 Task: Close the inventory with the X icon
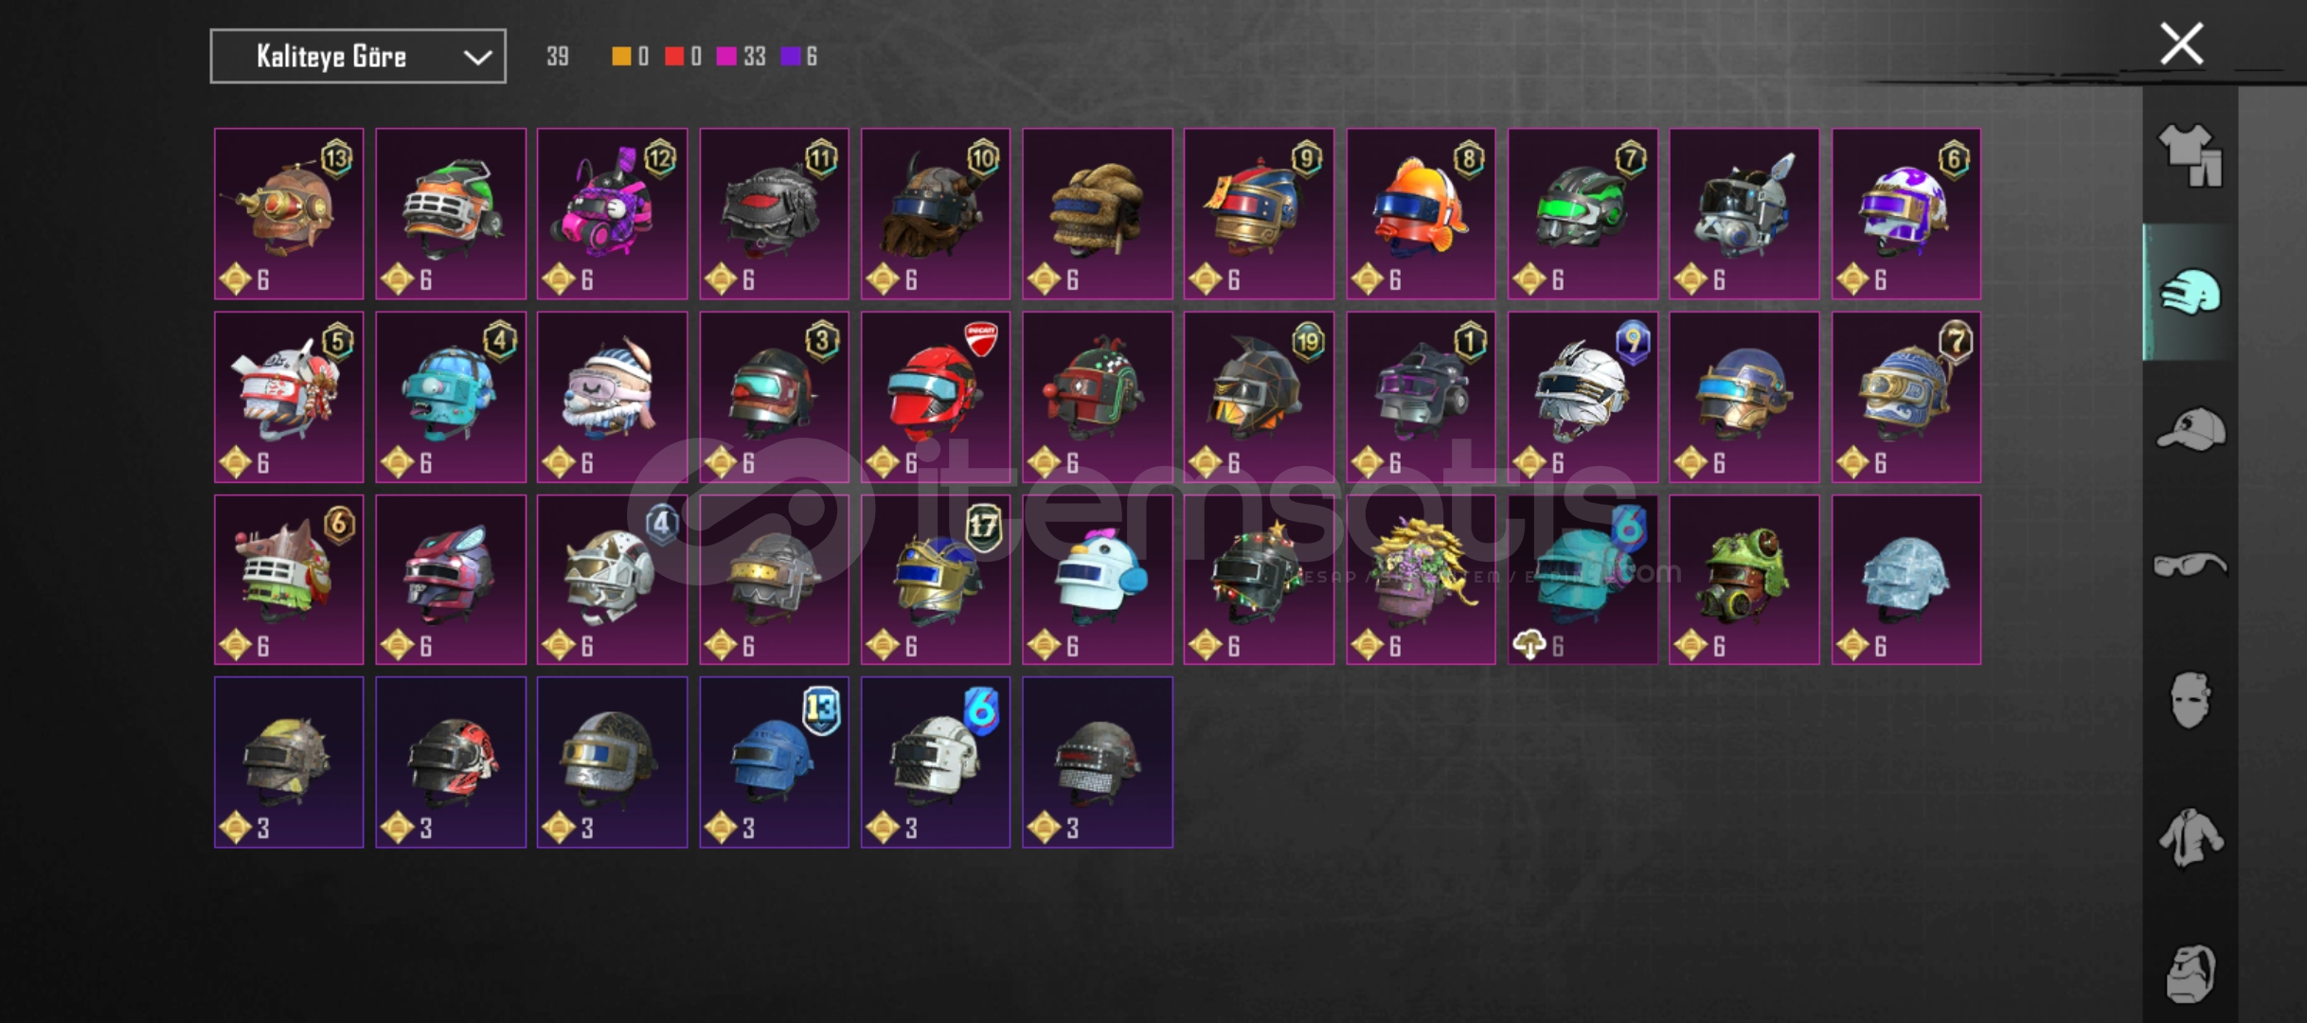2182,44
